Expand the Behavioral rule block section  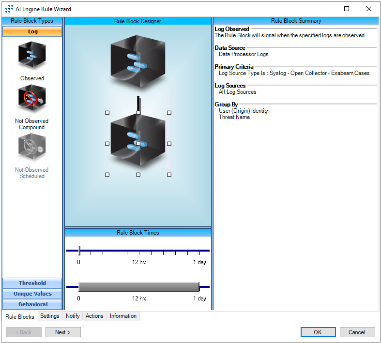tap(32, 304)
